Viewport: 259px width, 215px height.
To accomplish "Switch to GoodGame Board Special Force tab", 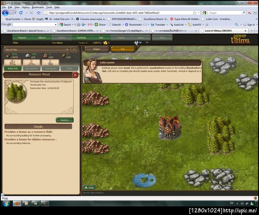I will 26,31.
